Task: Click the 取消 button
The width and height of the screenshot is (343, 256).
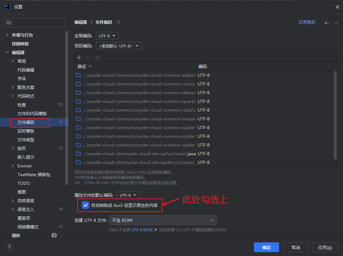Action: tap(296, 247)
